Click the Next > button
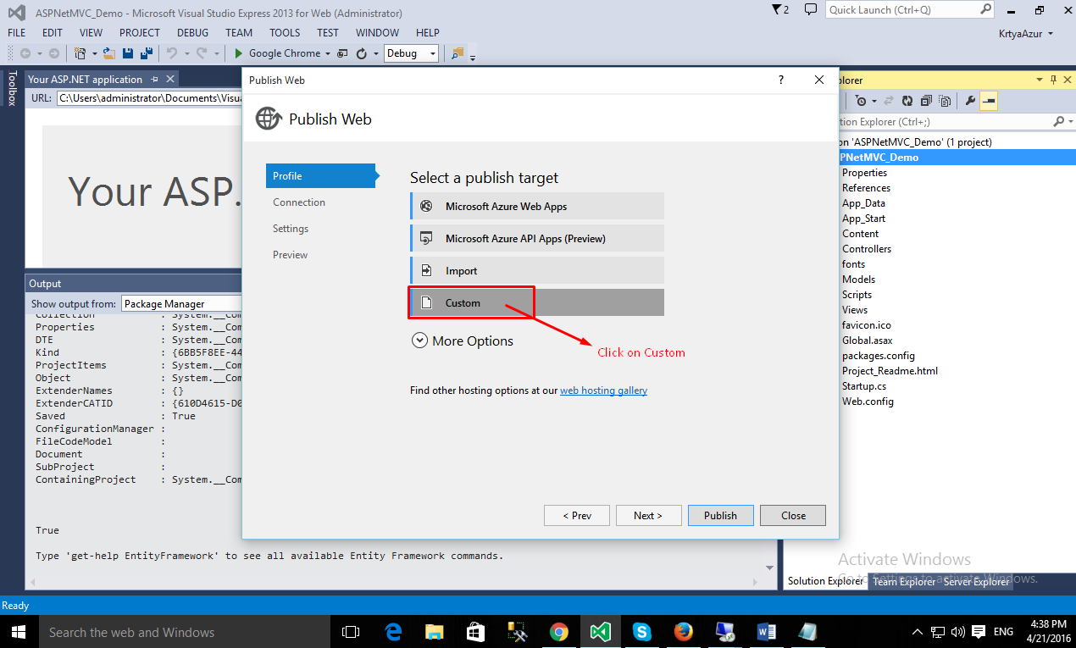Image resolution: width=1076 pixels, height=648 pixels. pos(648,515)
